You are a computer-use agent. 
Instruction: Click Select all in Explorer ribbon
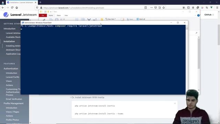tap(141, 19)
